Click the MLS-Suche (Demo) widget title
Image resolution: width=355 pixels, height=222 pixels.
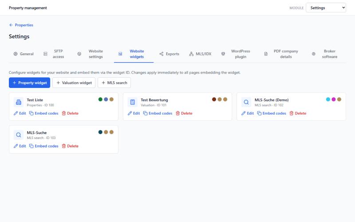(x=272, y=100)
